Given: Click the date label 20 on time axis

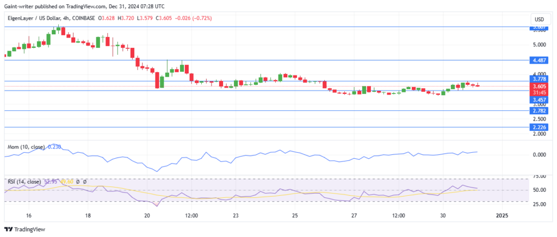Looking at the screenshot, I should coord(147,215).
